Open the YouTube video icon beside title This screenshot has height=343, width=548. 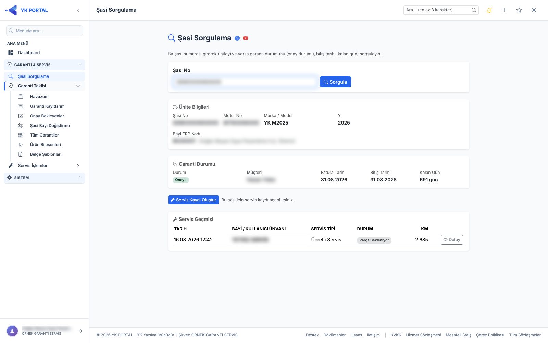[246, 38]
